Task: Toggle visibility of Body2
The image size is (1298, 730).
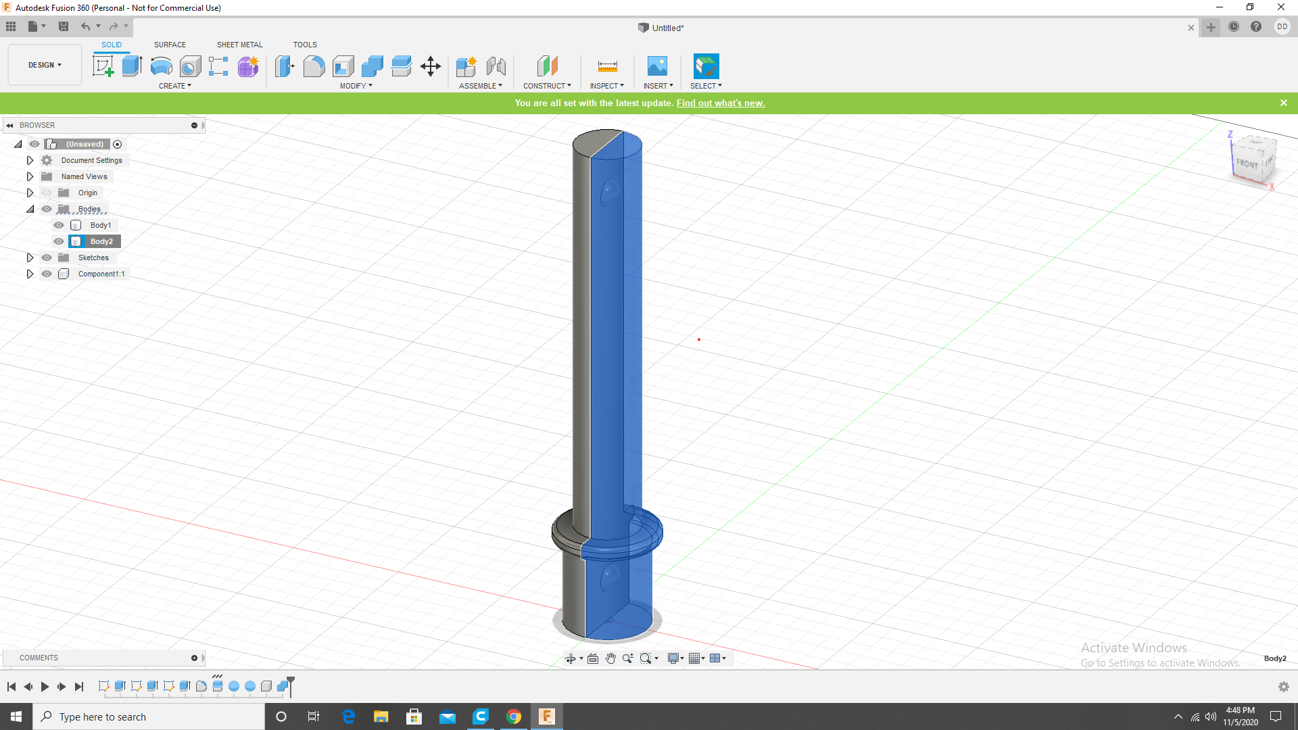Action: [x=59, y=241]
